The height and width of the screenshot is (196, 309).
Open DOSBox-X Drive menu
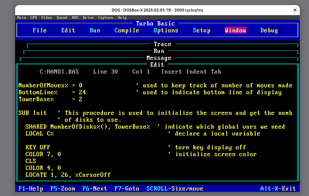tap(88, 17)
